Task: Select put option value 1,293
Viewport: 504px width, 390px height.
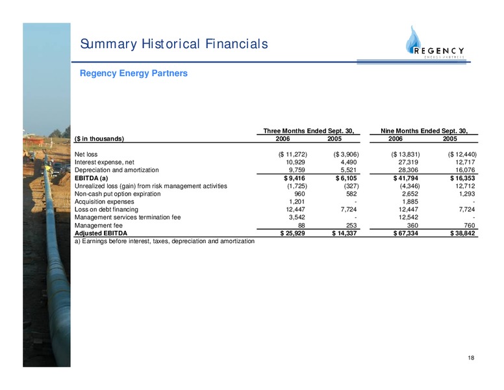Action: tap(467, 194)
